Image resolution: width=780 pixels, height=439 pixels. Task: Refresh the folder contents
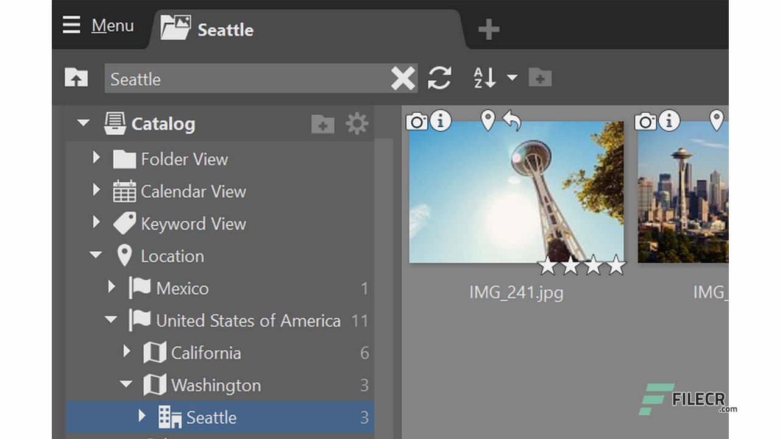[439, 78]
